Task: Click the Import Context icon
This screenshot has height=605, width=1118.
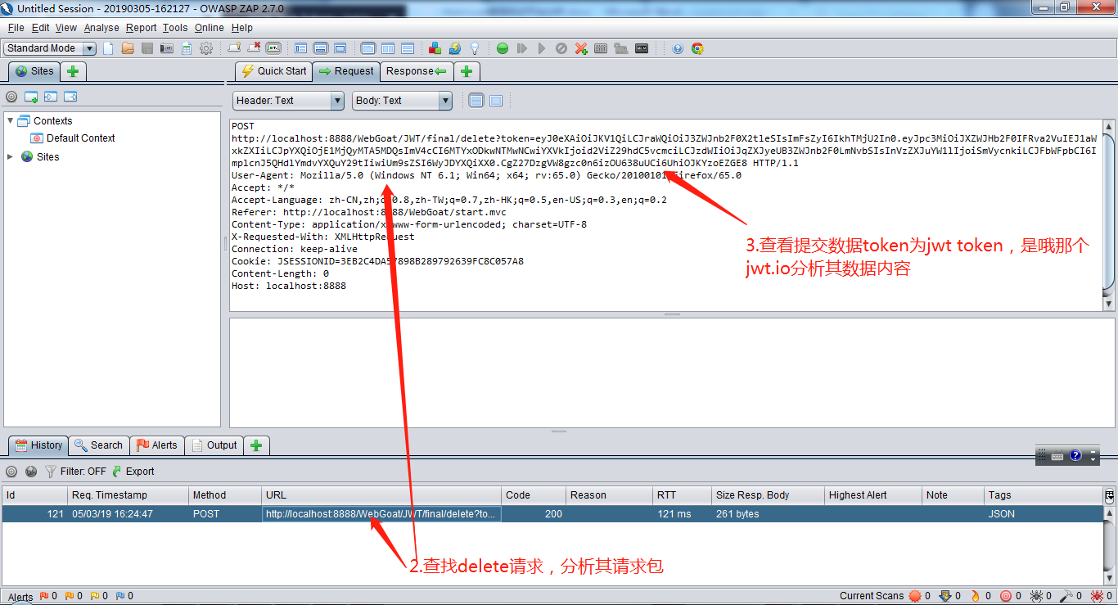Action: [x=51, y=97]
